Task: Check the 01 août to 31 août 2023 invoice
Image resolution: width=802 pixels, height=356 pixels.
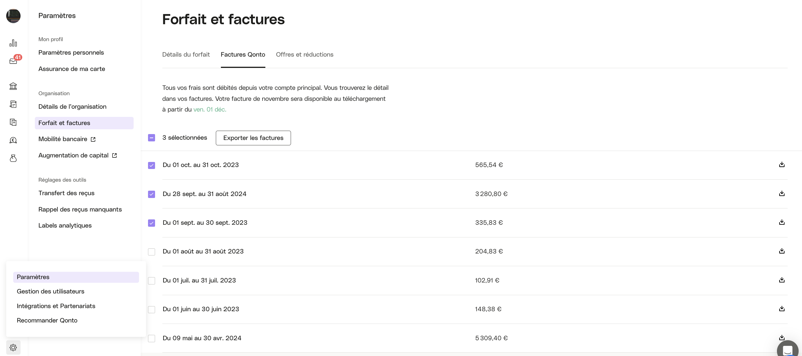Action: [x=152, y=252]
